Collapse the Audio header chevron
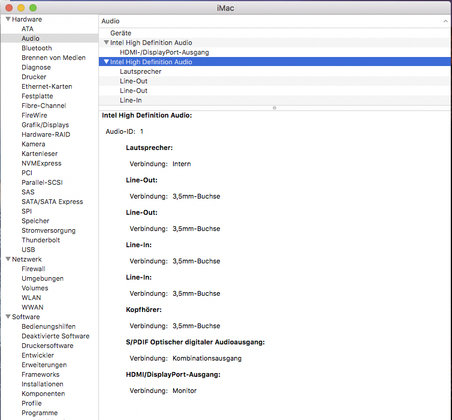Viewport: 452px width, 420px height. tap(445, 21)
